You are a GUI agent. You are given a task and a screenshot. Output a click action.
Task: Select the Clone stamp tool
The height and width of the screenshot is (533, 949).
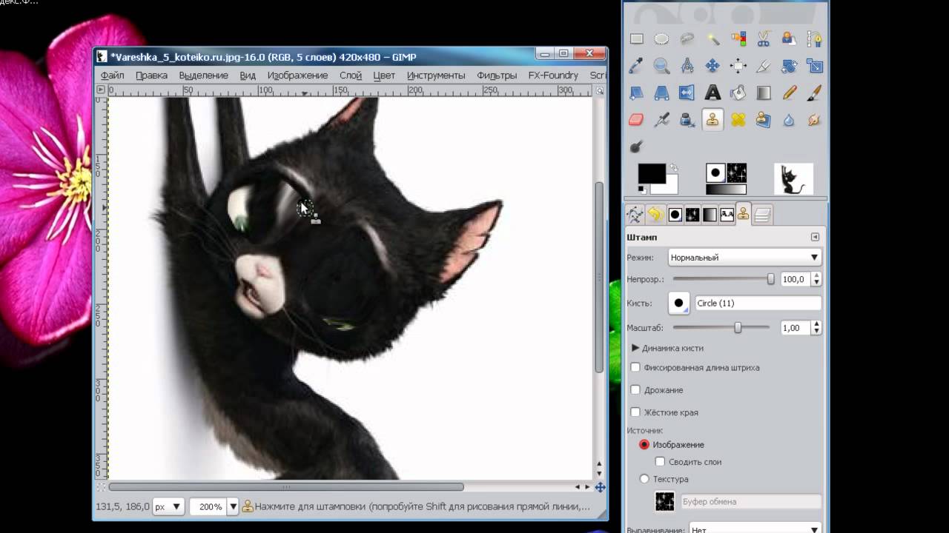(x=713, y=119)
